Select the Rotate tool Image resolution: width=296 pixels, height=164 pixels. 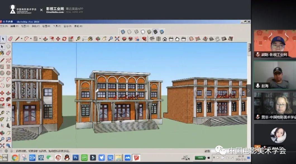coord(64,39)
